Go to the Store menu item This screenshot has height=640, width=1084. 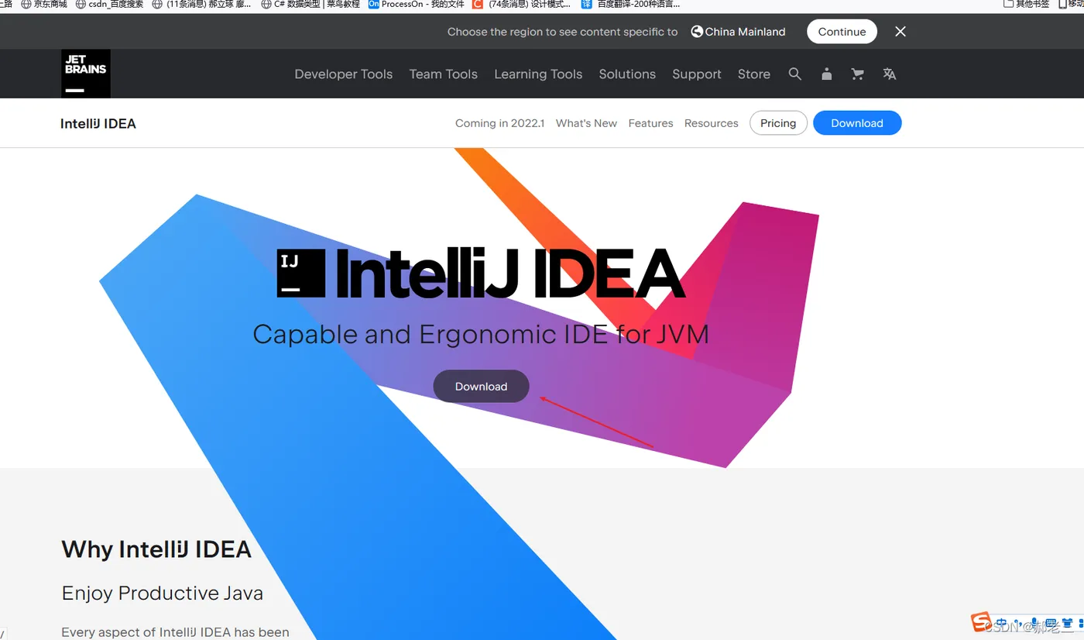pyautogui.click(x=754, y=74)
